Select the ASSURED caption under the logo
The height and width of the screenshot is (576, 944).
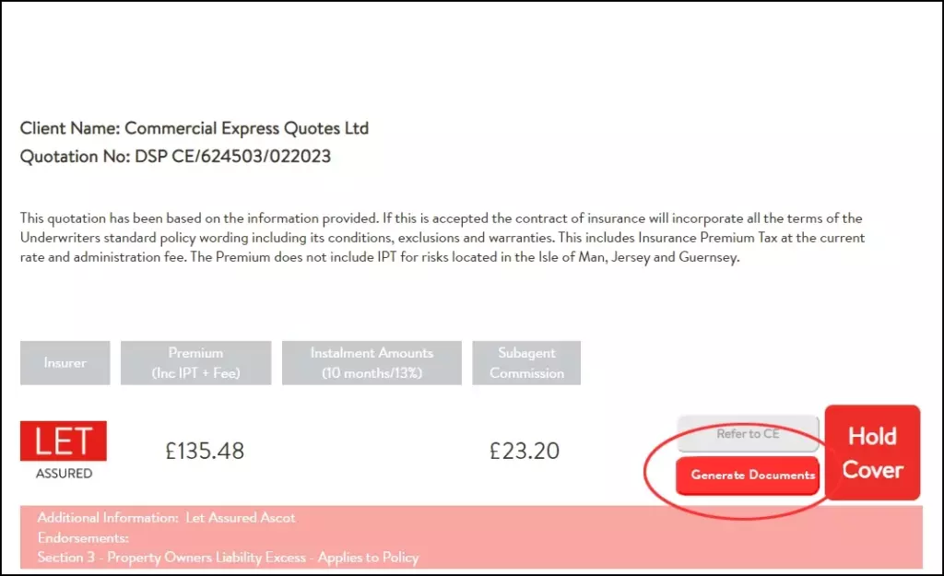pyautogui.click(x=64, y=474)
